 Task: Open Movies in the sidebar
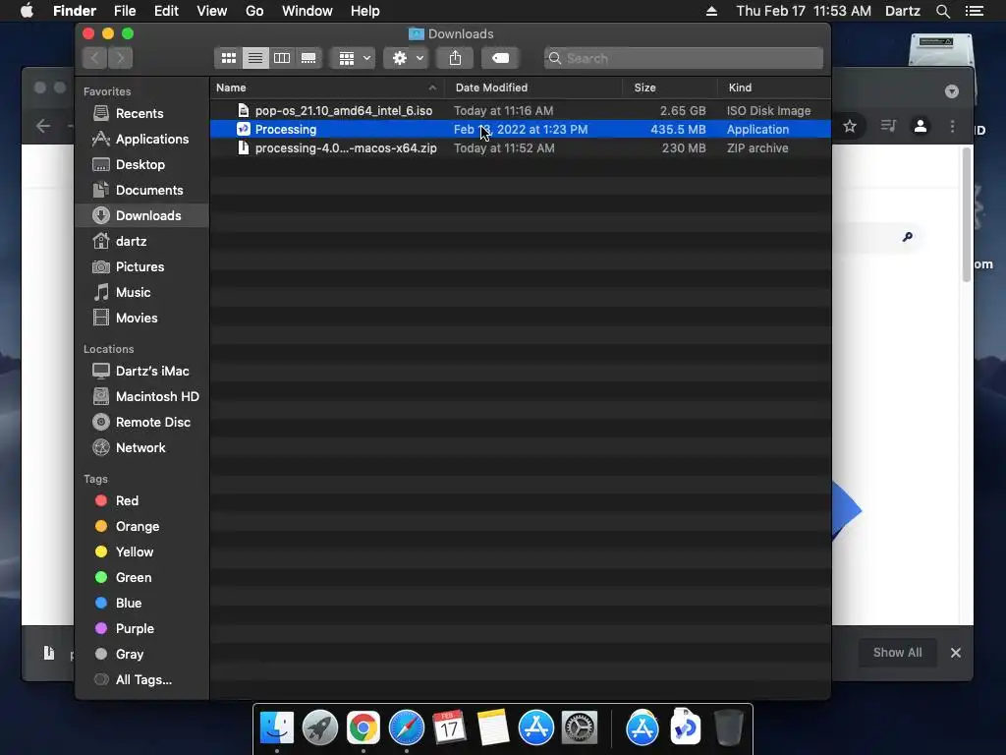[141, 319]
